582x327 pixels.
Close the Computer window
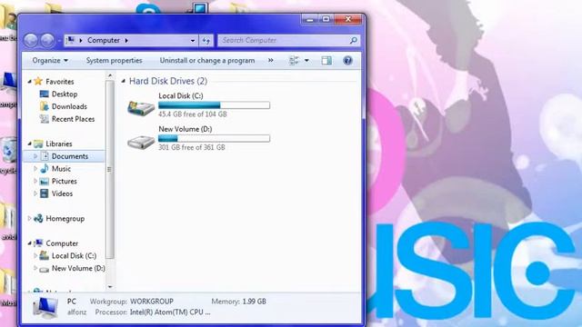(x=347, y=19)
